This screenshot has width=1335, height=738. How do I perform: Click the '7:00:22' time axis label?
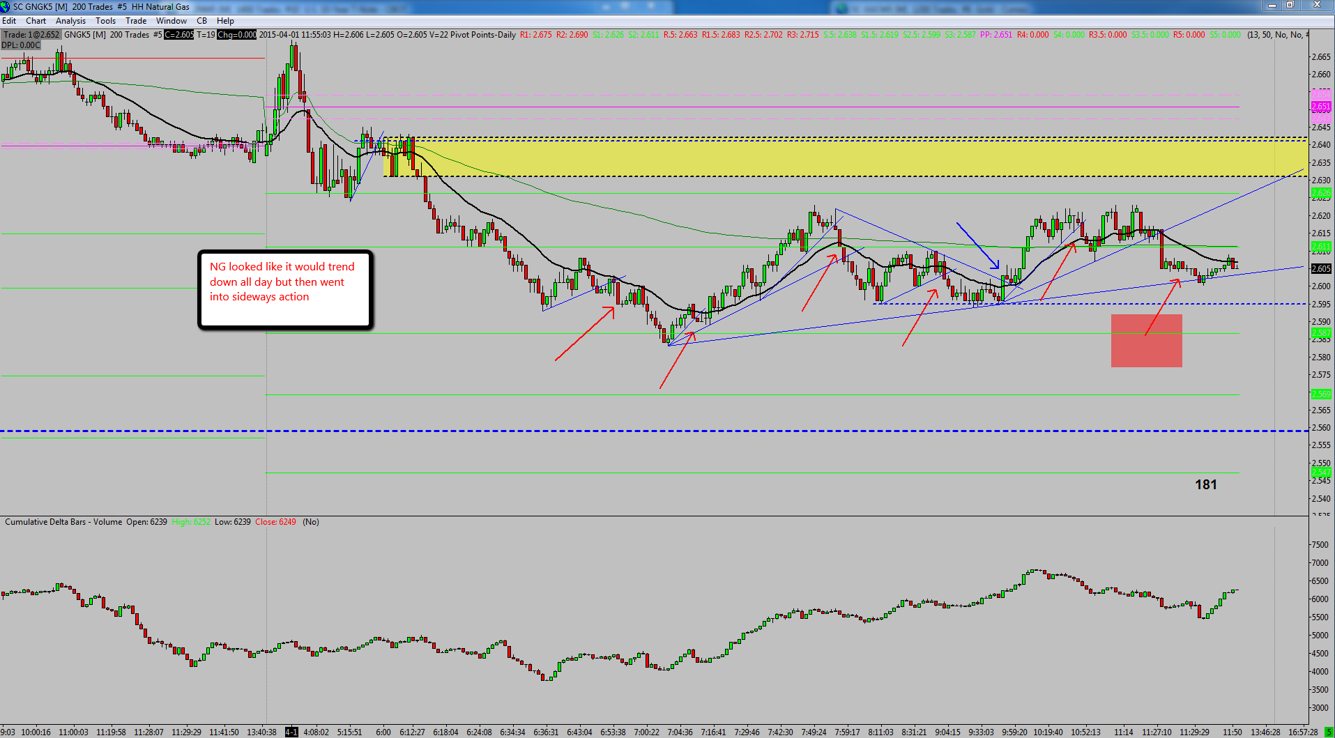pos(646,732)
